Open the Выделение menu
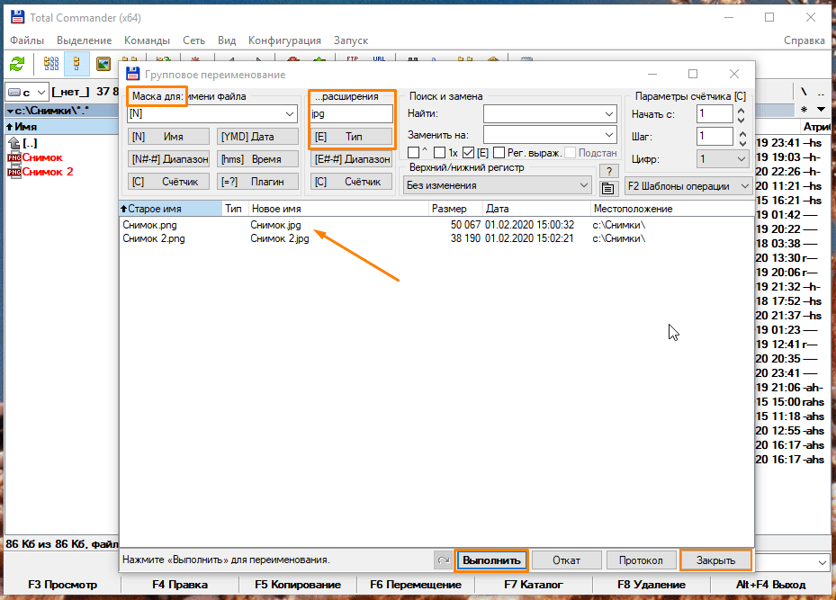The image size is (836, 600). pyautogui.click(x=85, y=40)
